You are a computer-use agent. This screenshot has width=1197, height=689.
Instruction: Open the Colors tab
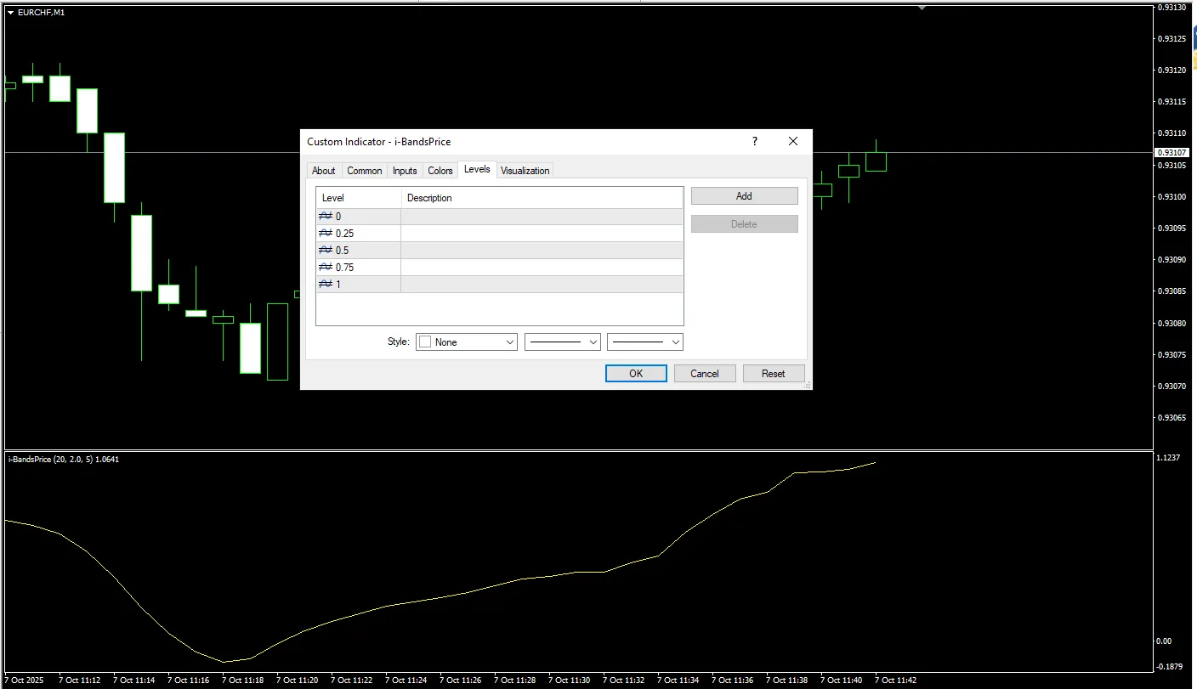pyautogui.click(x=440, y=171)
